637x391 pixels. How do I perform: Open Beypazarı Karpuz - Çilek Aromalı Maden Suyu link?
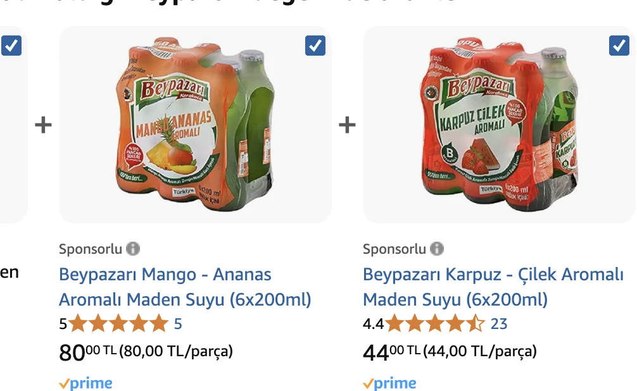pos(493,287)
